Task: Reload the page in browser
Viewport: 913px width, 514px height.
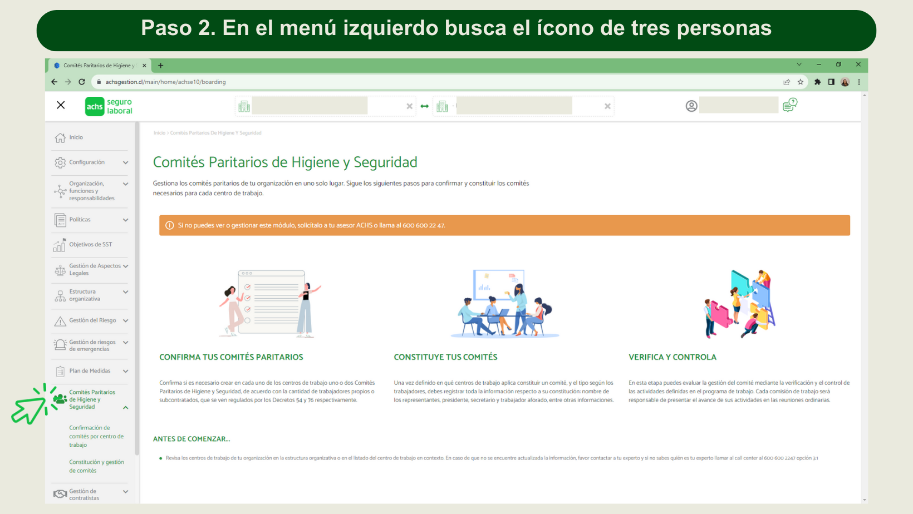Action: pos(82,82)
